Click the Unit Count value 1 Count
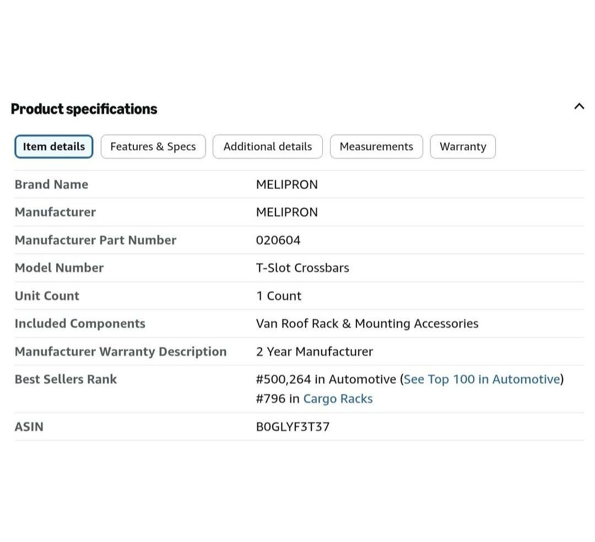Screen dimensions: 595x542 coord(279,296)
